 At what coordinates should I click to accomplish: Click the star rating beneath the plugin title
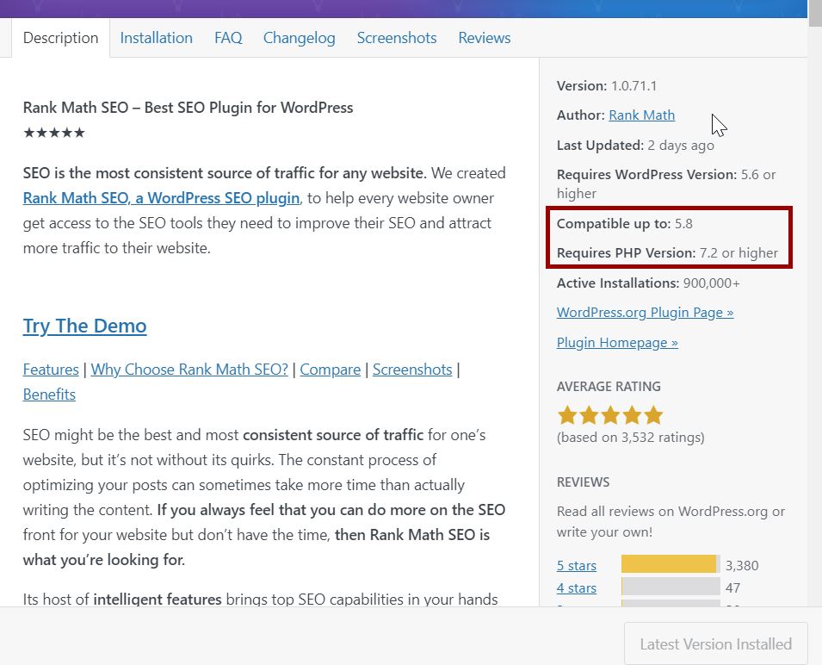pyautogui.click(x=53, y=132)
